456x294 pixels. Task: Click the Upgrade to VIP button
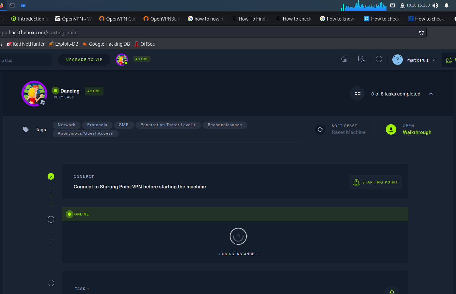point(84,60)
